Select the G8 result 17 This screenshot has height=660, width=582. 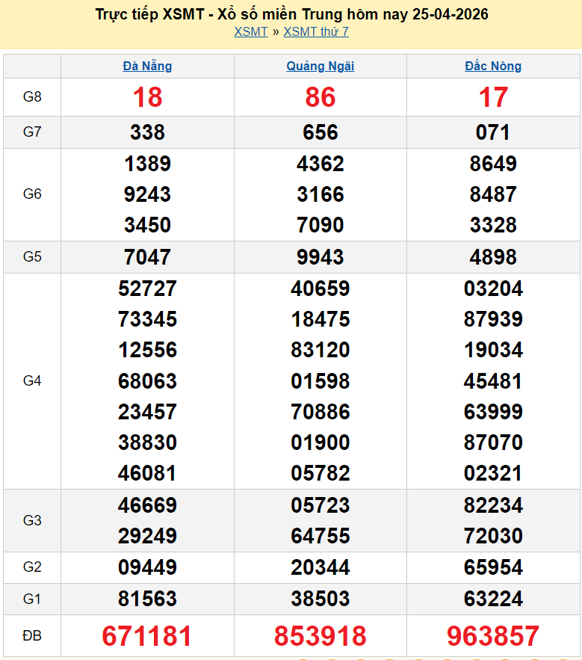click(x=493, y=97)
